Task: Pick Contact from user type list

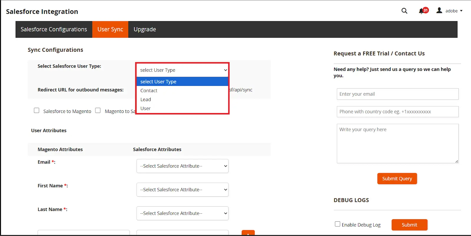Action: click(x=183, y=90)
